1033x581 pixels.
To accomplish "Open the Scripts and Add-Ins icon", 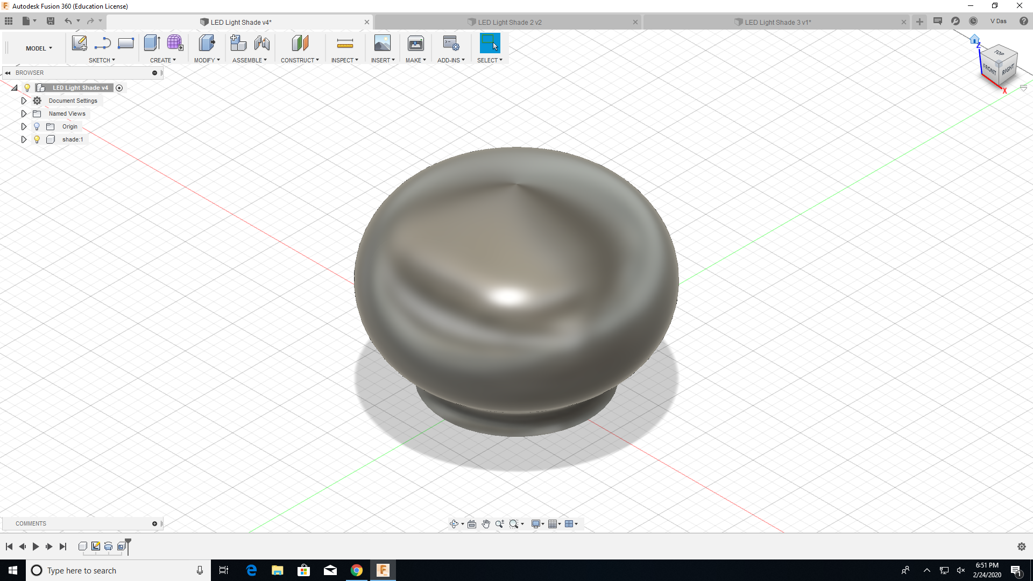I will tap(450, 43).
